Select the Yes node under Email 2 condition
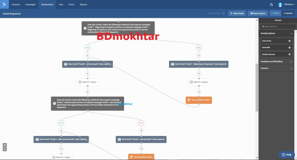The width and height of the screenshot is (297, 160). coord(61,123)
